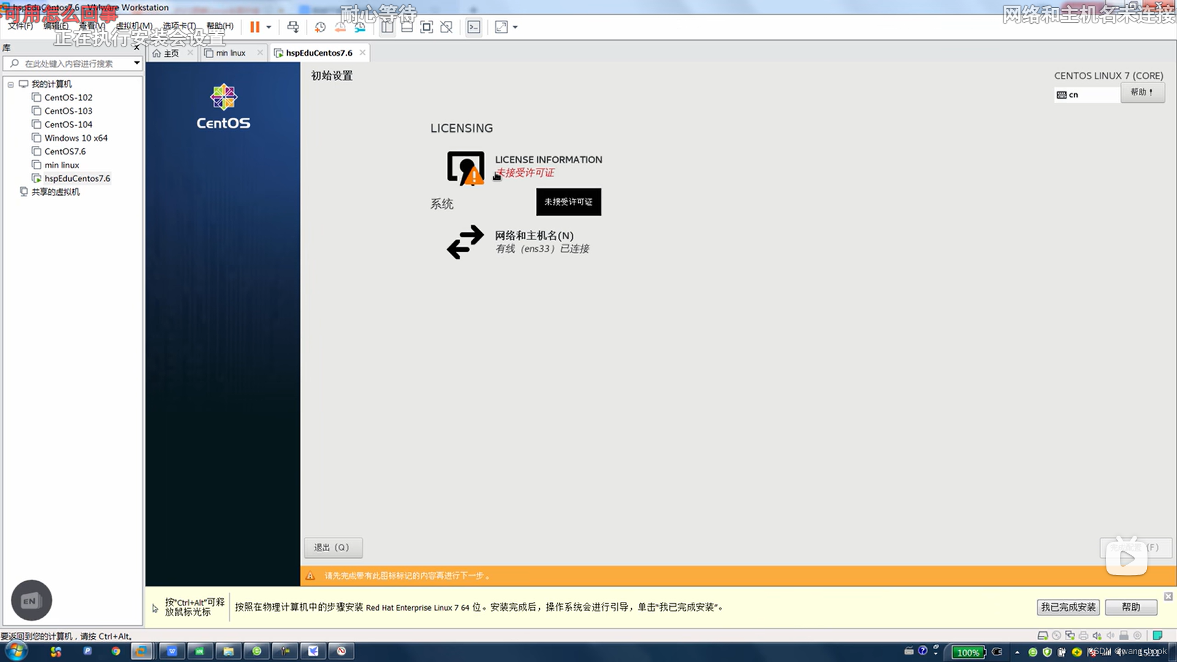Open the 虚拟机(M) menu
The height and width of the screenshot is (662, 1177).
[x=134, y=26]
